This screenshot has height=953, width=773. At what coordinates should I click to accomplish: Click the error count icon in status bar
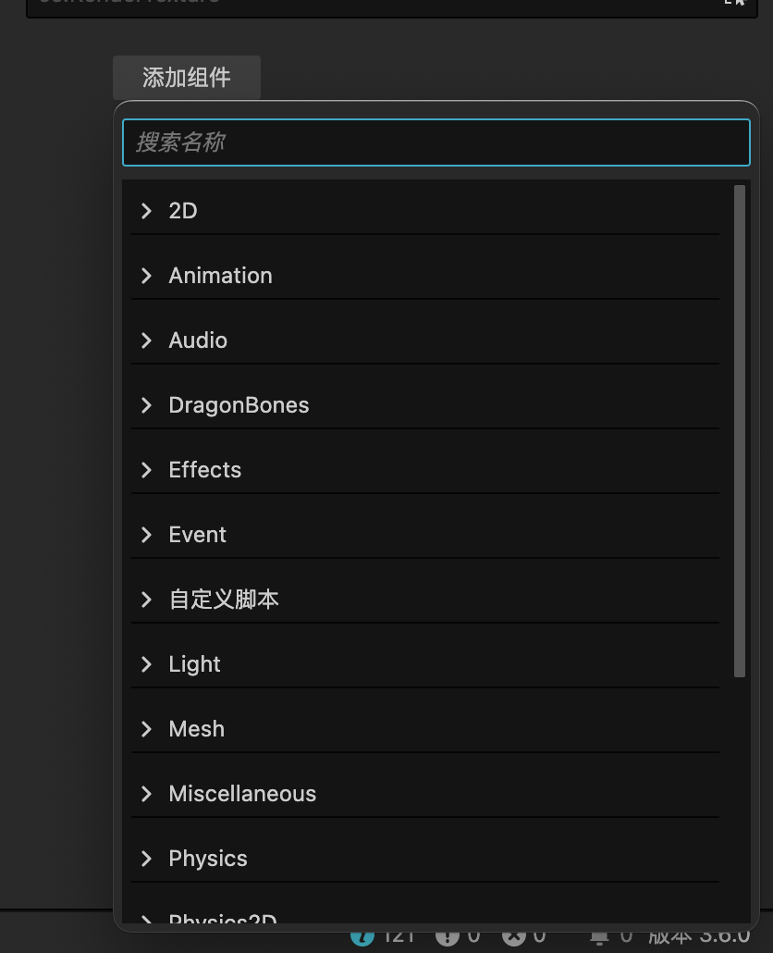pos(513,936)
